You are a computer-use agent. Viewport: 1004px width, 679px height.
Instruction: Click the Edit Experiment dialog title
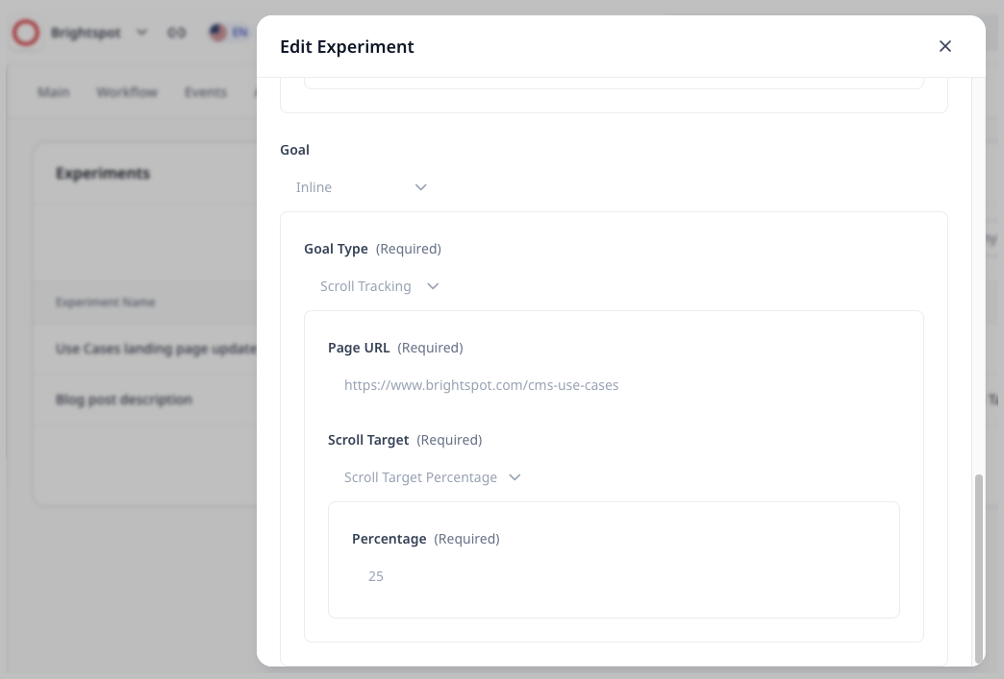(347, 46)
